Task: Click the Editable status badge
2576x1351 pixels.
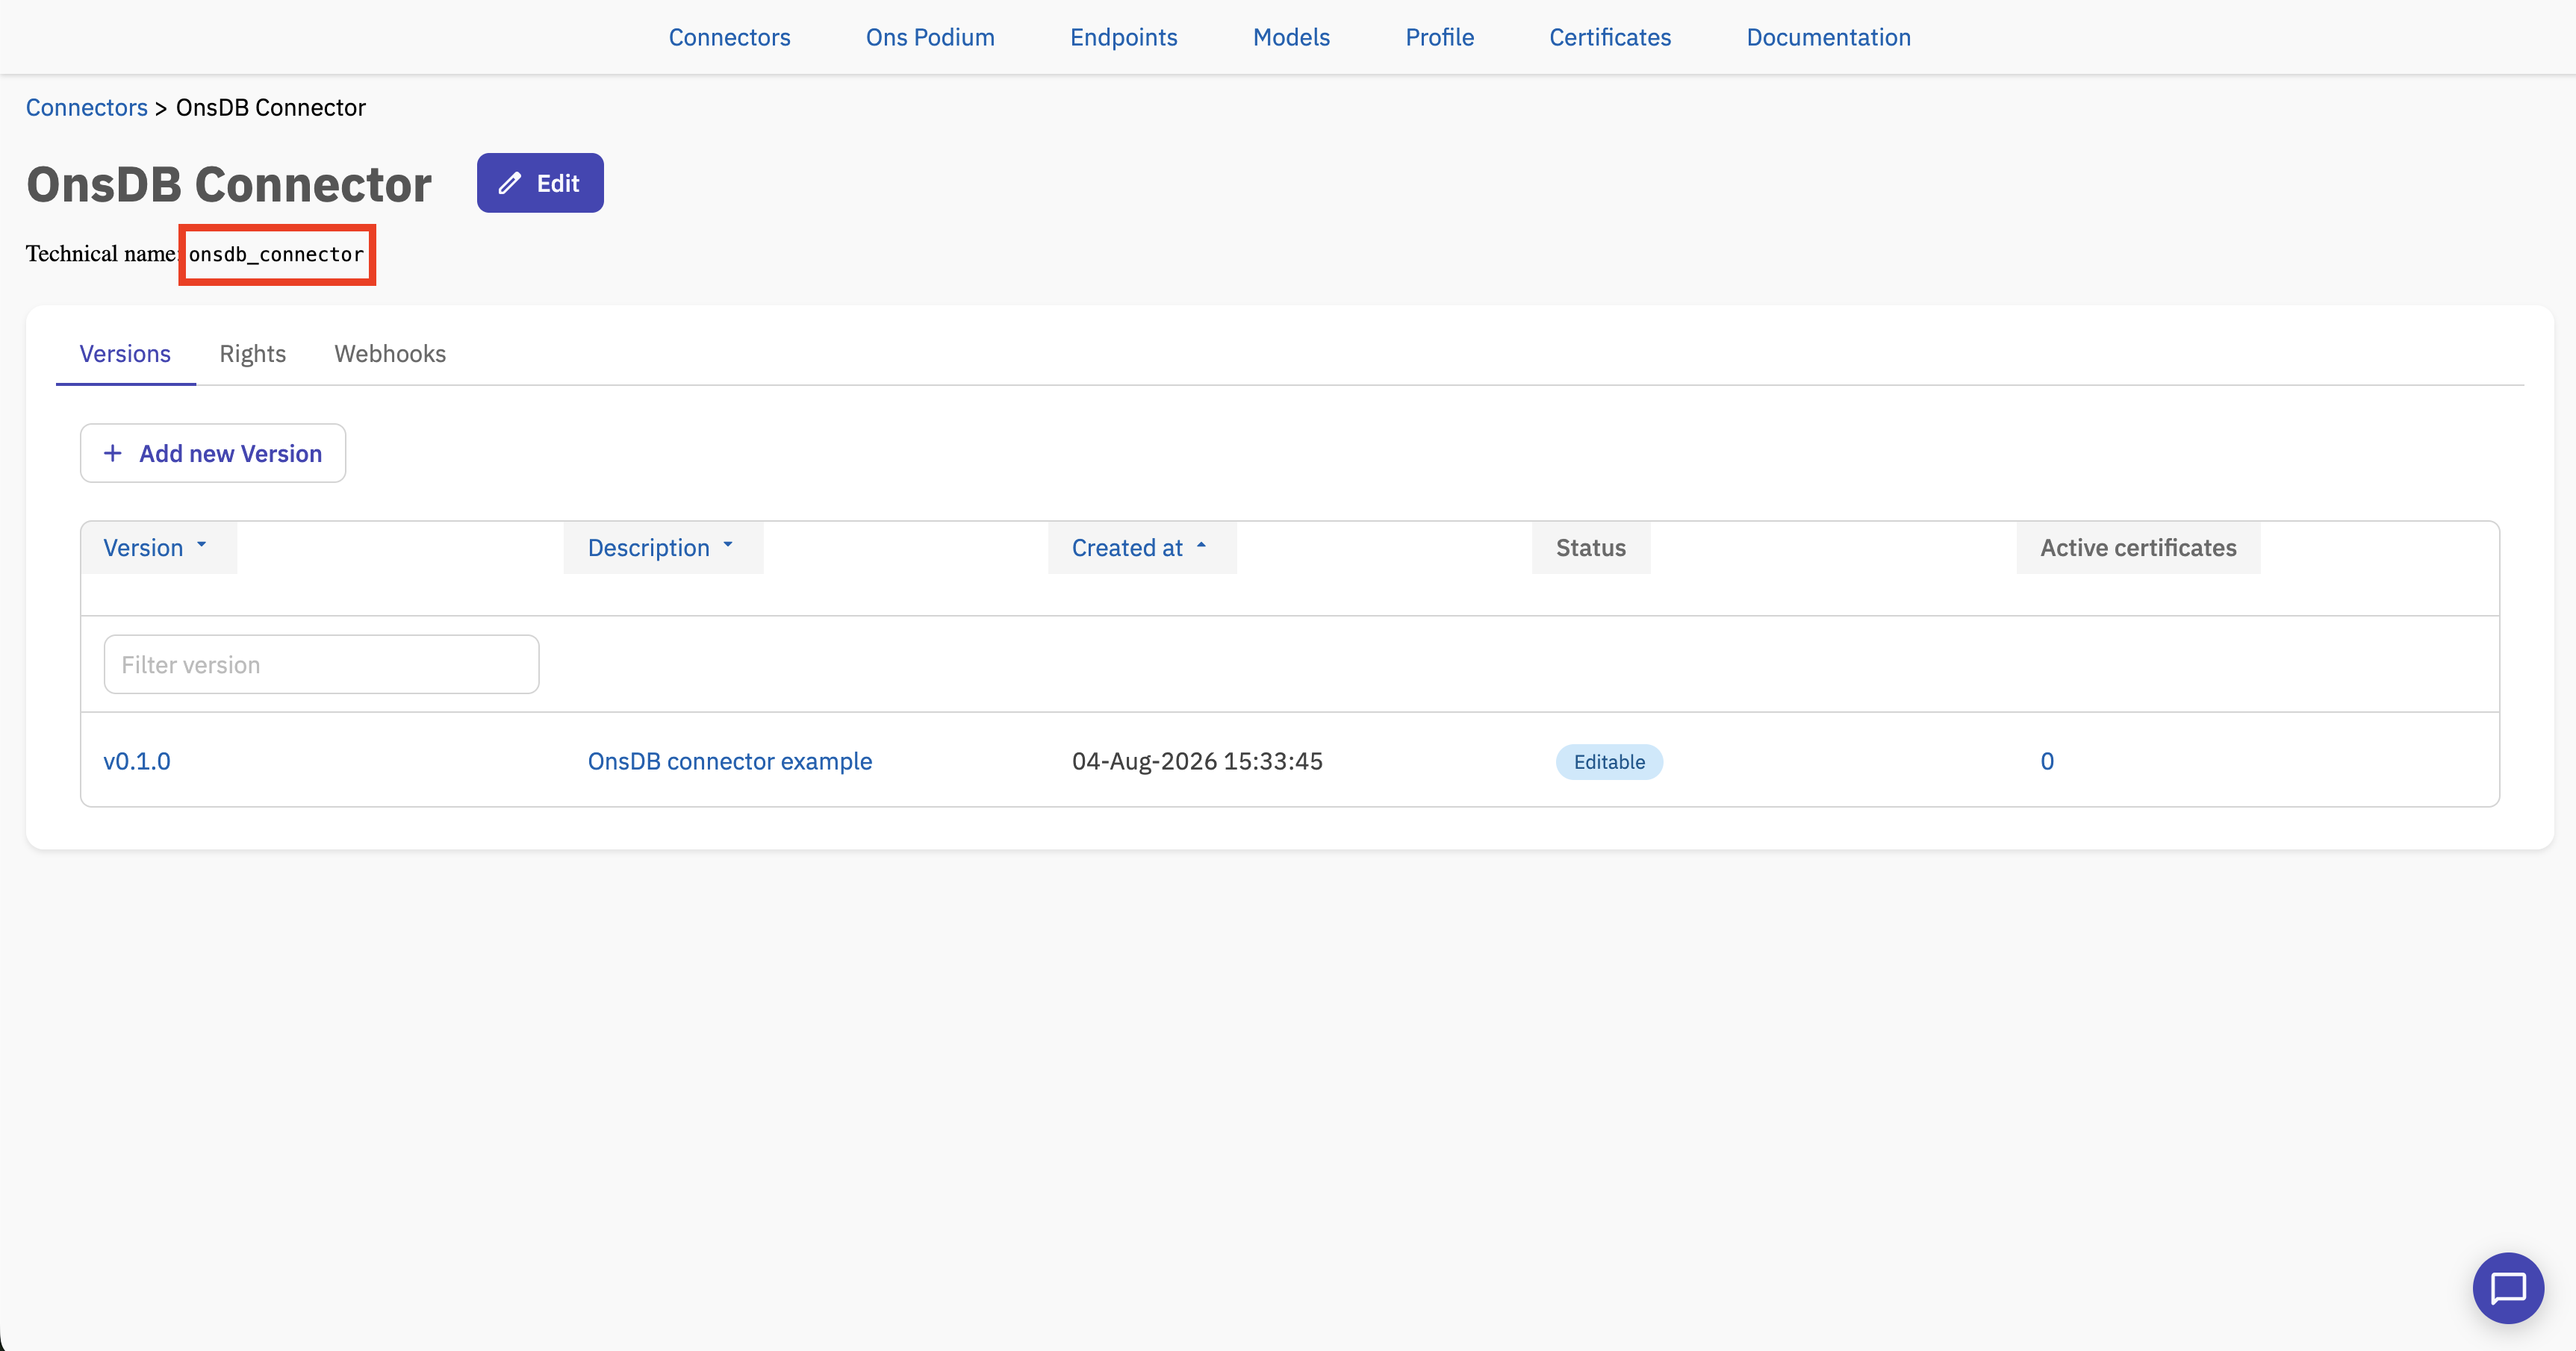Action: (x=1609, y=761)
